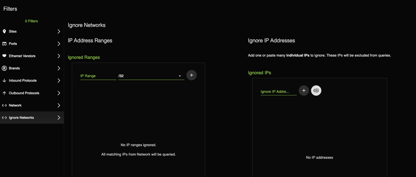Expand the Ignore Networks chevron
This screenshot has width=416, height=177.
point(59,117)
